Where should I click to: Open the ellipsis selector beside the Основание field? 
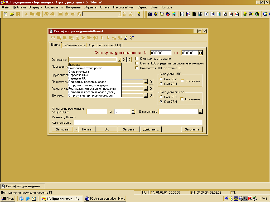point(119,60)
